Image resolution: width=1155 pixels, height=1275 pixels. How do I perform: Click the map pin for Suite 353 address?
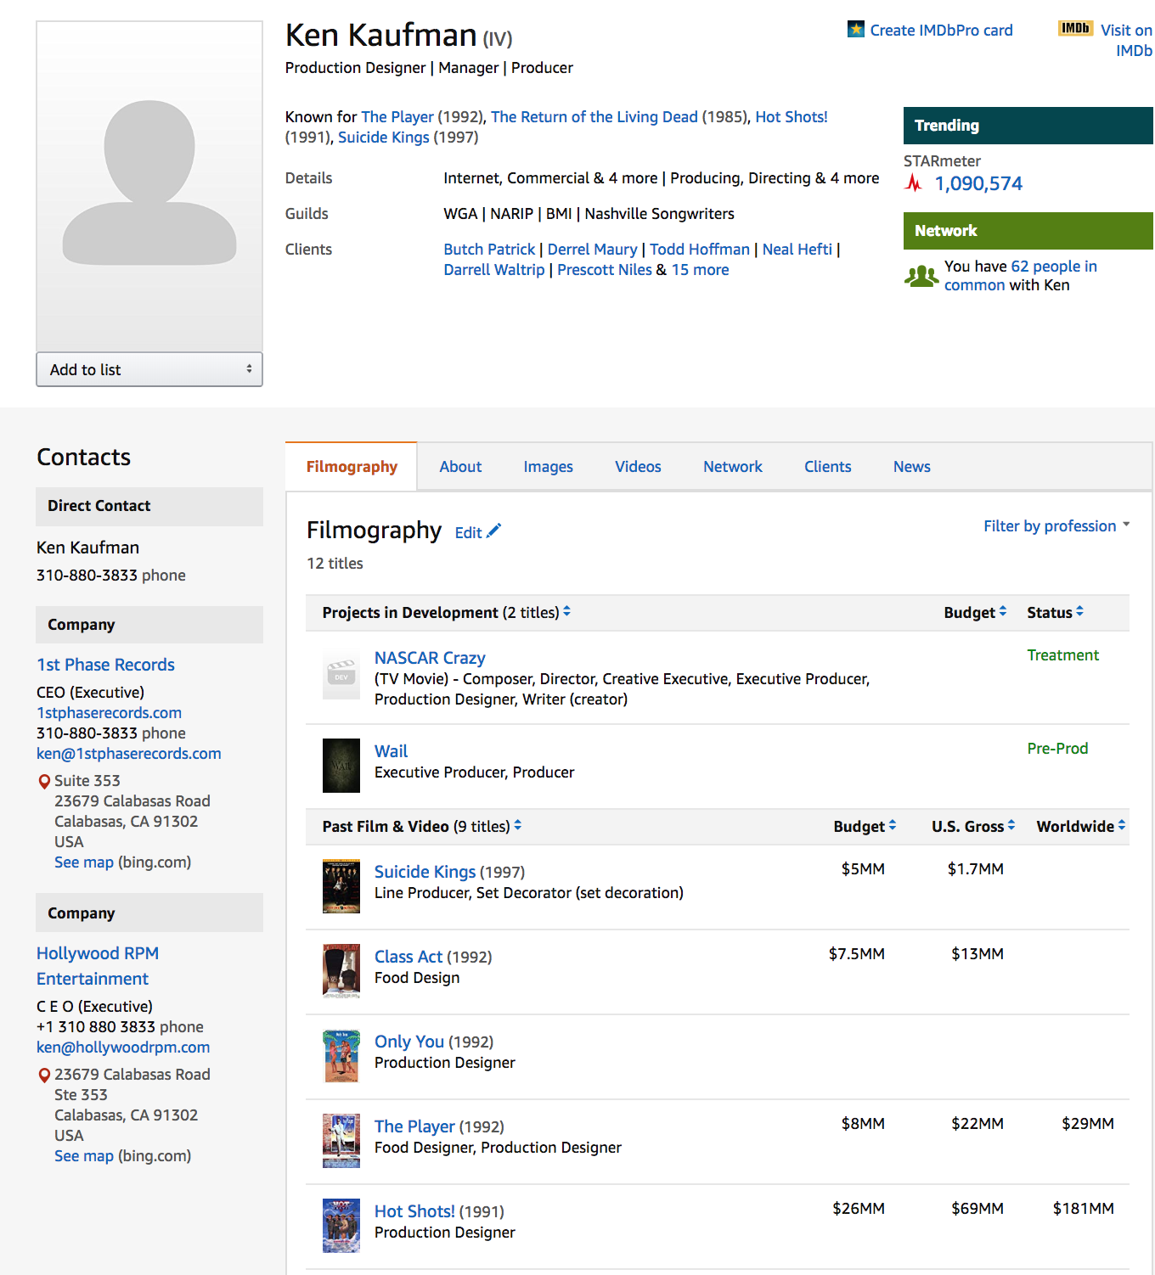[44, 781]
